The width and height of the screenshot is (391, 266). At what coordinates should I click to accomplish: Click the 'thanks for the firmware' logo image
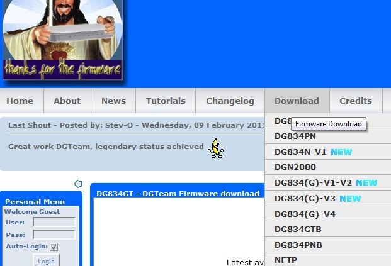[62, 42]
